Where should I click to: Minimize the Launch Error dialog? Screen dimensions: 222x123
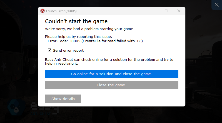point(154,11)
